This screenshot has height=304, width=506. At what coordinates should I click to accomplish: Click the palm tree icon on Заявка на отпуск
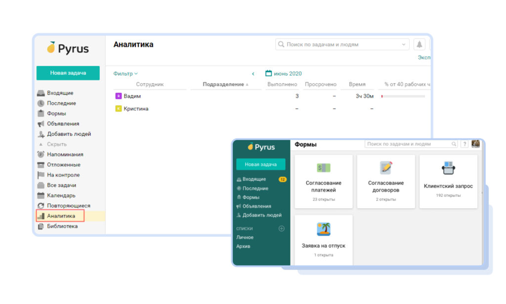coord(323,229)
